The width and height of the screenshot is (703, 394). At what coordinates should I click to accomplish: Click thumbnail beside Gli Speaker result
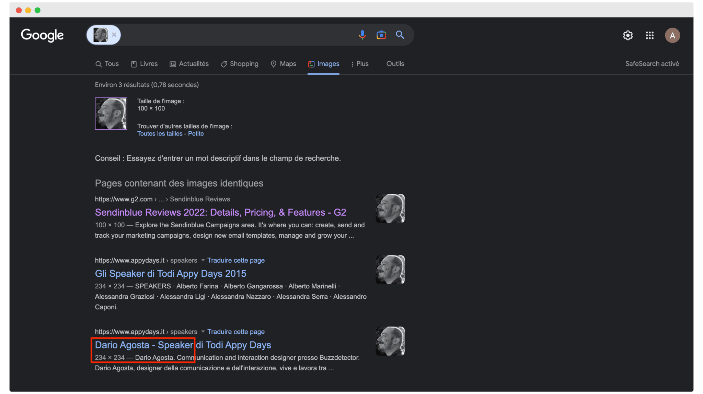(x=390, y=270)
